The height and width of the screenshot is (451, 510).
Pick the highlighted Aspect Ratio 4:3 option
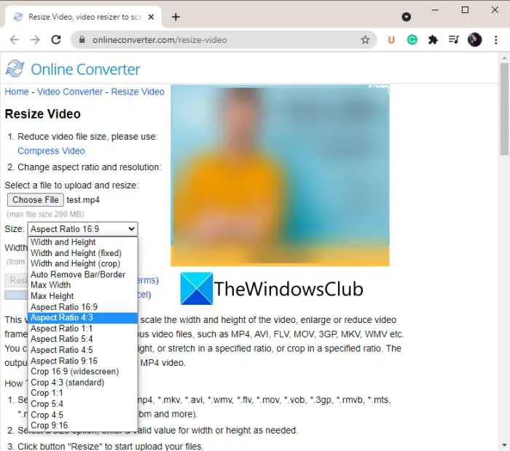82,318
